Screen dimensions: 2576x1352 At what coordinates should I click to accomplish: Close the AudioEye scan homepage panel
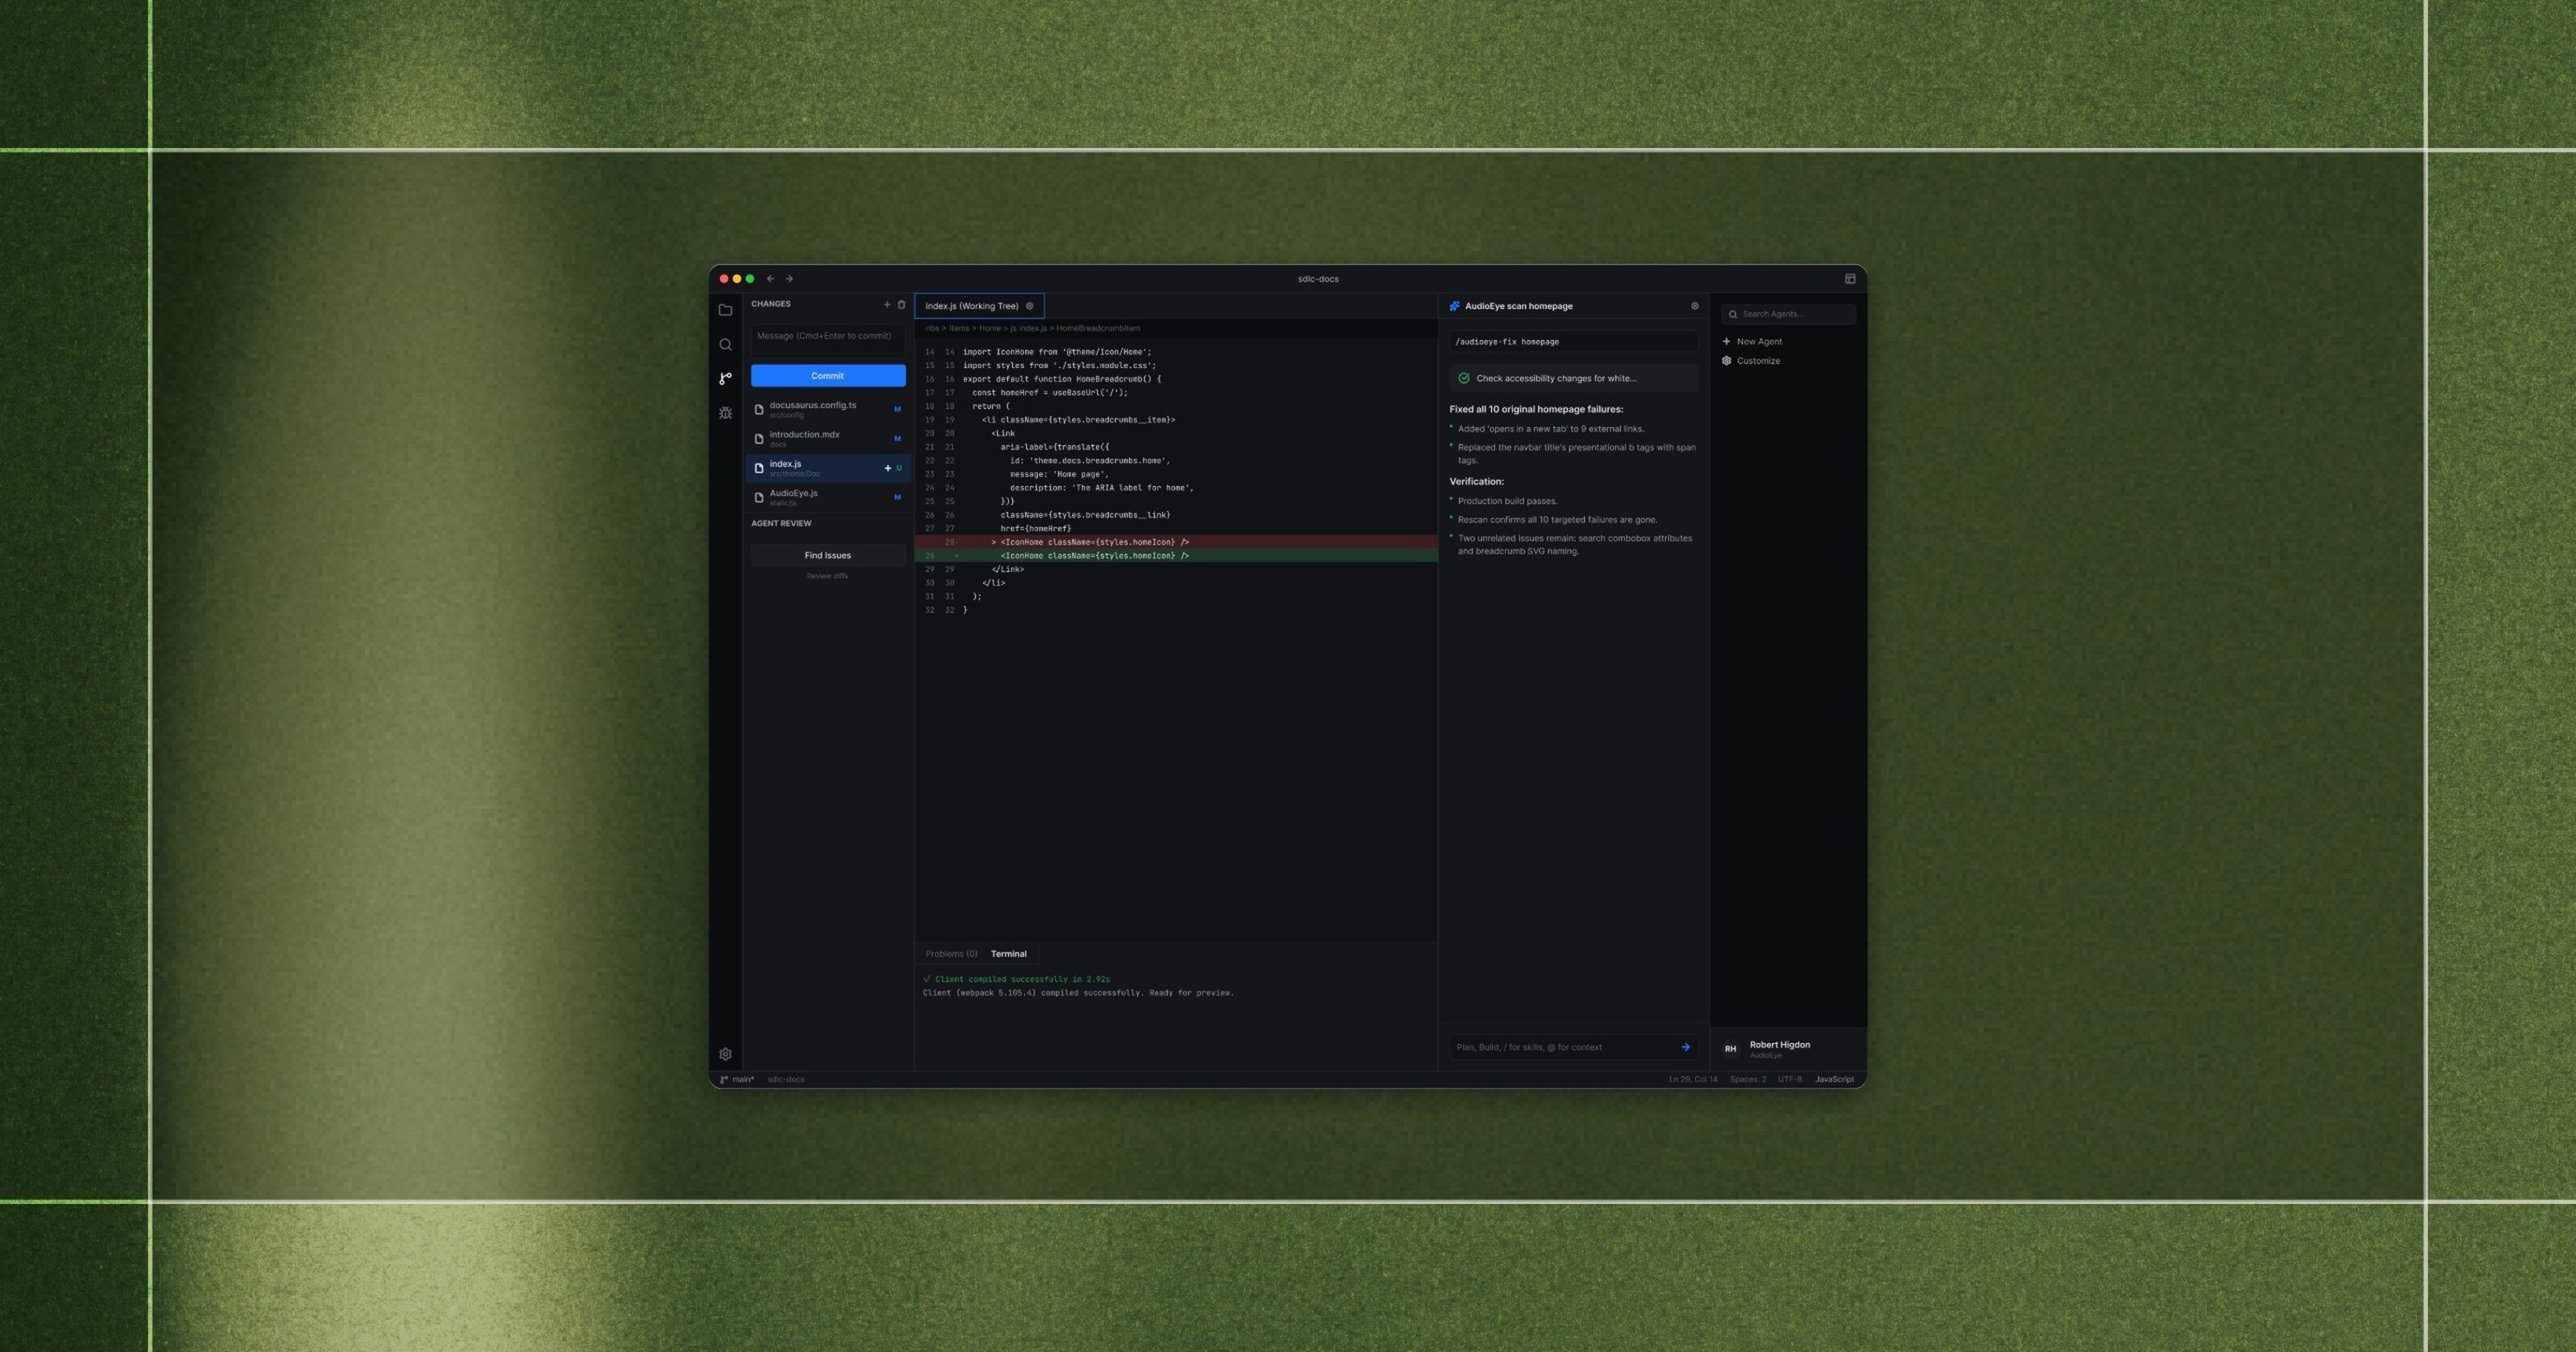click(x=1694, y=306)
